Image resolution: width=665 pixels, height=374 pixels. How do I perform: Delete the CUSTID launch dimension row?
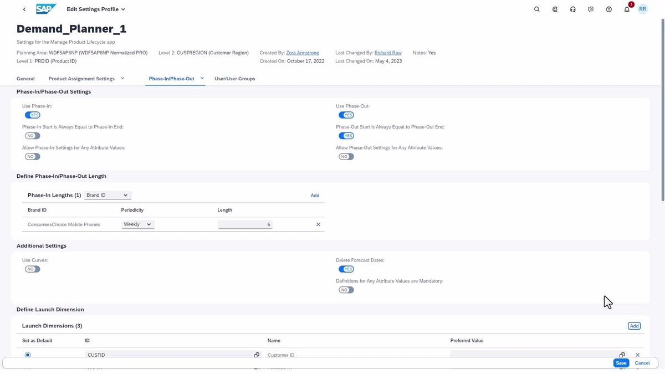tap(637, 355)
